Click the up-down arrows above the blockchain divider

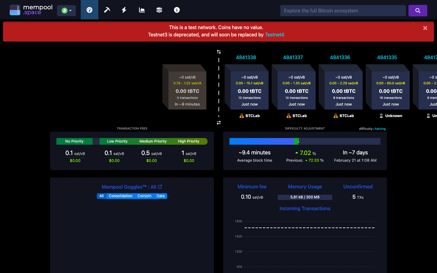219,52
